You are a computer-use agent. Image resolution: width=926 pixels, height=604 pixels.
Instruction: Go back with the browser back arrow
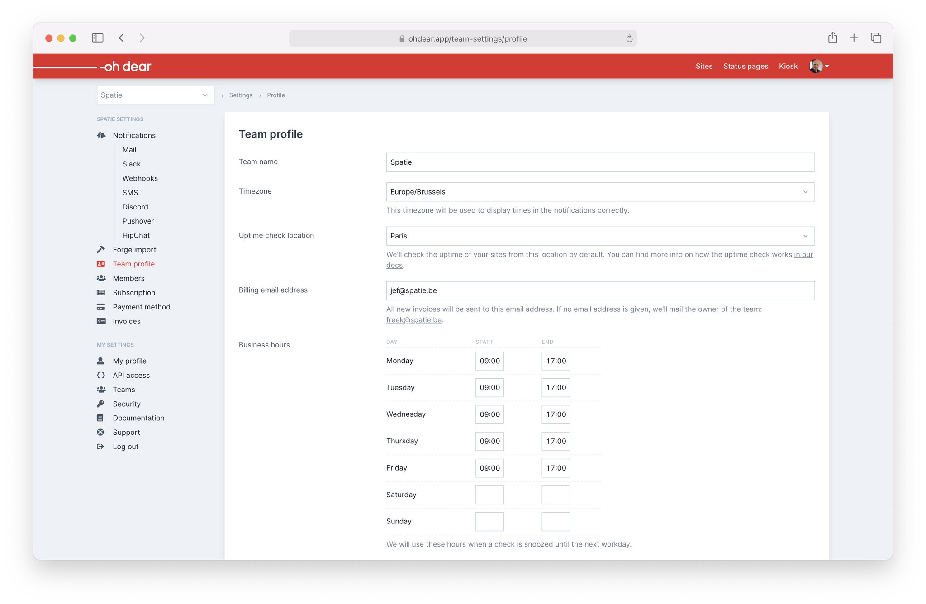coord(121,38)
